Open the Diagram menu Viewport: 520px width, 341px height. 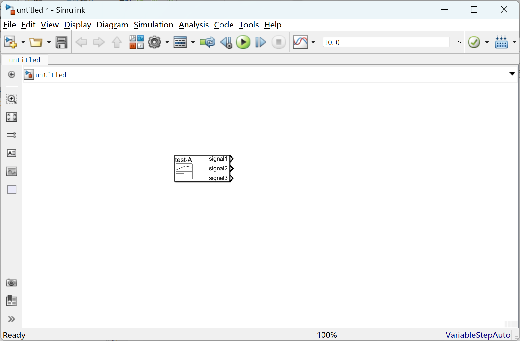coord(112,25)
